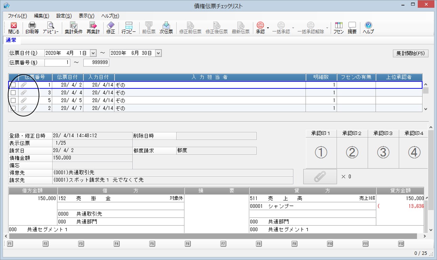
Task: Go to 次伝票 next voucher
Action: point(166,28)
